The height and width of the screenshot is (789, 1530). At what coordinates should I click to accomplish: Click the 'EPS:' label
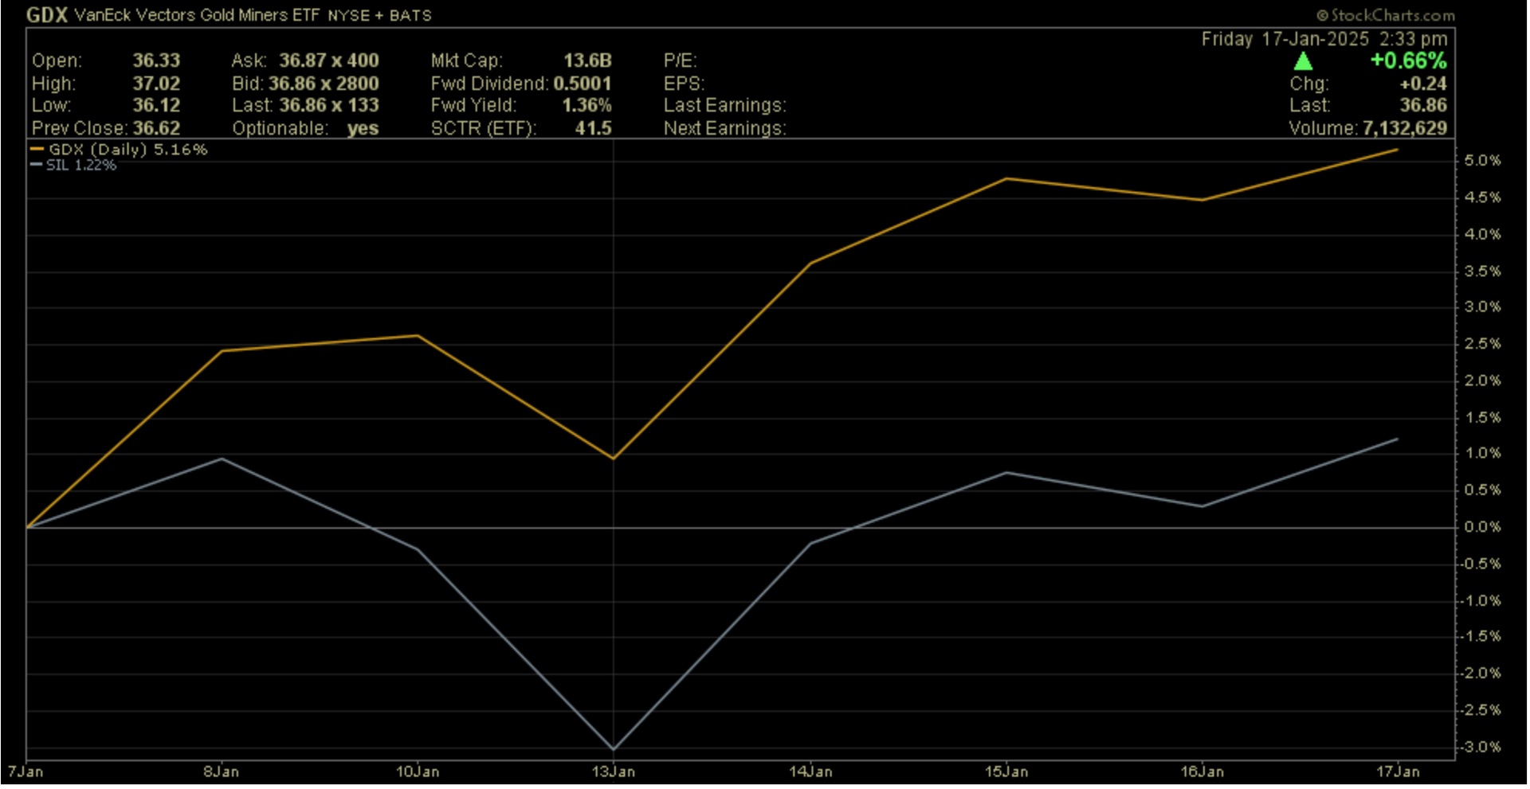coord(685,84)
